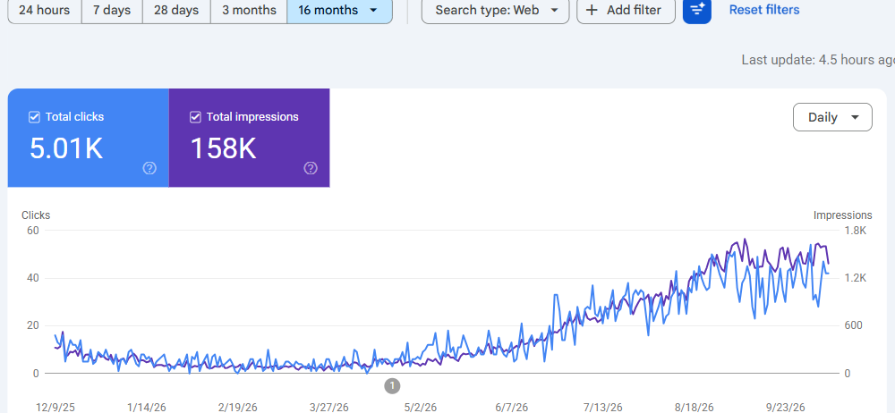Click the 1/14/26 date axis label

coord(147,408)
